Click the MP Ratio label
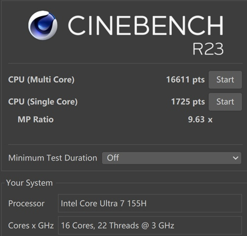The height and width of the screenshot is (236, 247). point(36,119)
